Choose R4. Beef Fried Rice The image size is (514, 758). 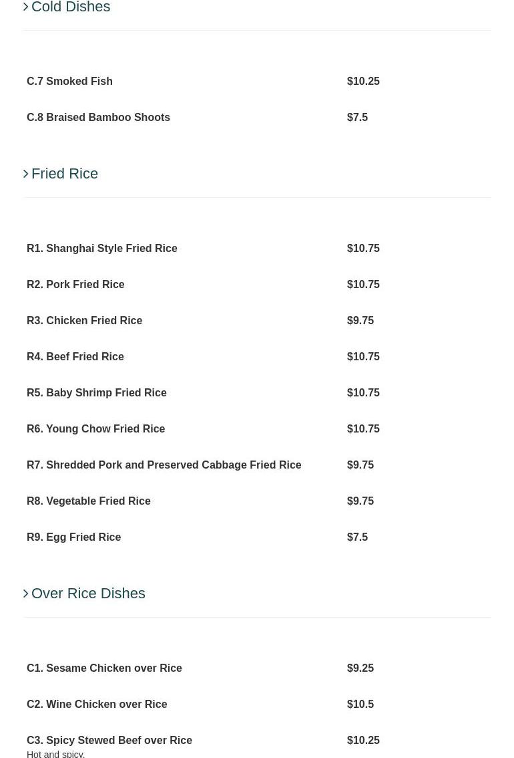[x=75, y=357]
